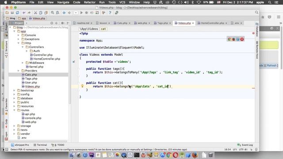Select web.php in the routes folder
This screenshot has width=283, height=159.
pos(31,122)
